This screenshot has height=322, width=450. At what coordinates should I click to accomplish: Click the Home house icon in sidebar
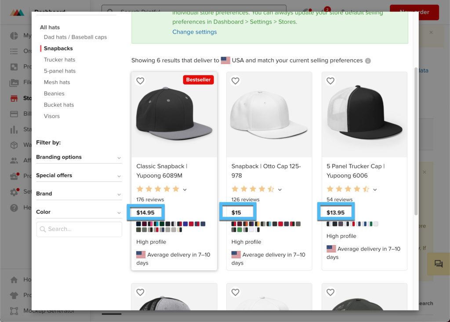tap(14, 279)
